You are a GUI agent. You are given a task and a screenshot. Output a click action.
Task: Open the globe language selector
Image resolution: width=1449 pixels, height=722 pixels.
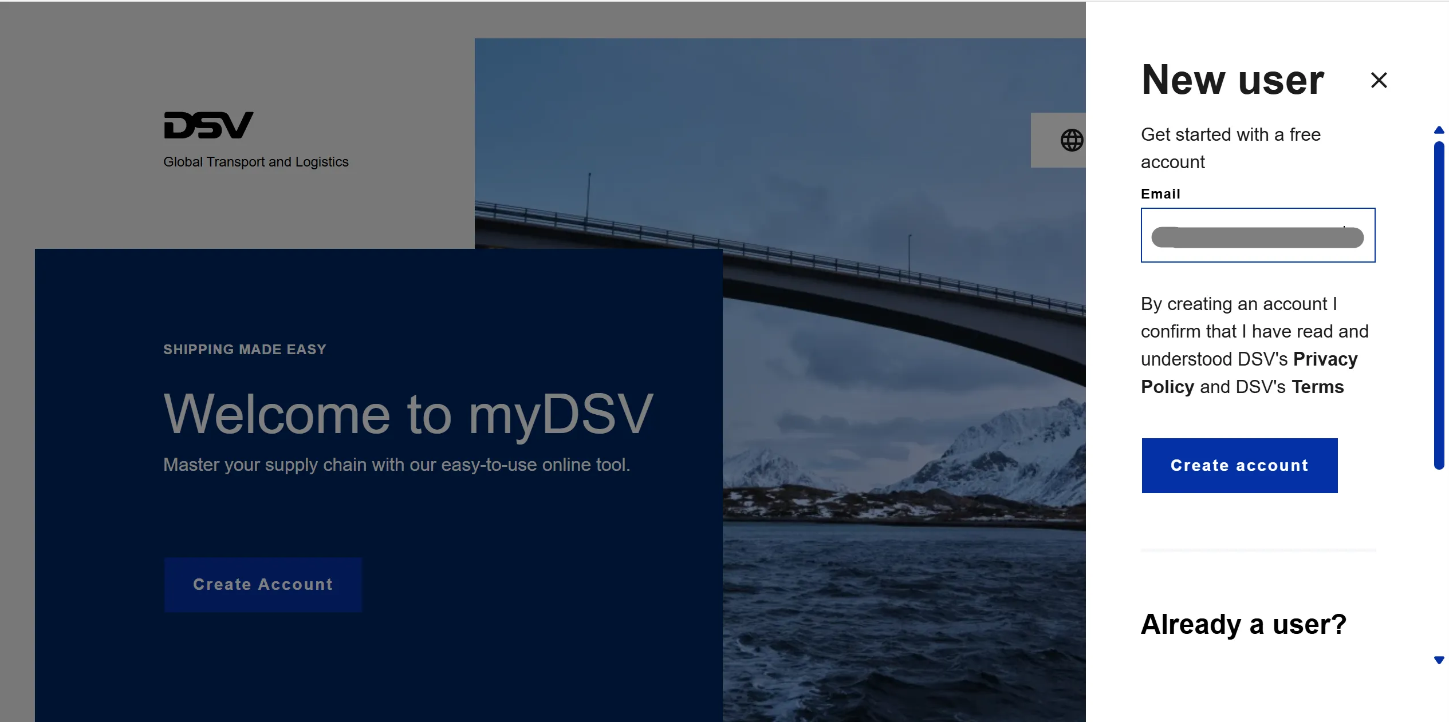[1070, 140]
